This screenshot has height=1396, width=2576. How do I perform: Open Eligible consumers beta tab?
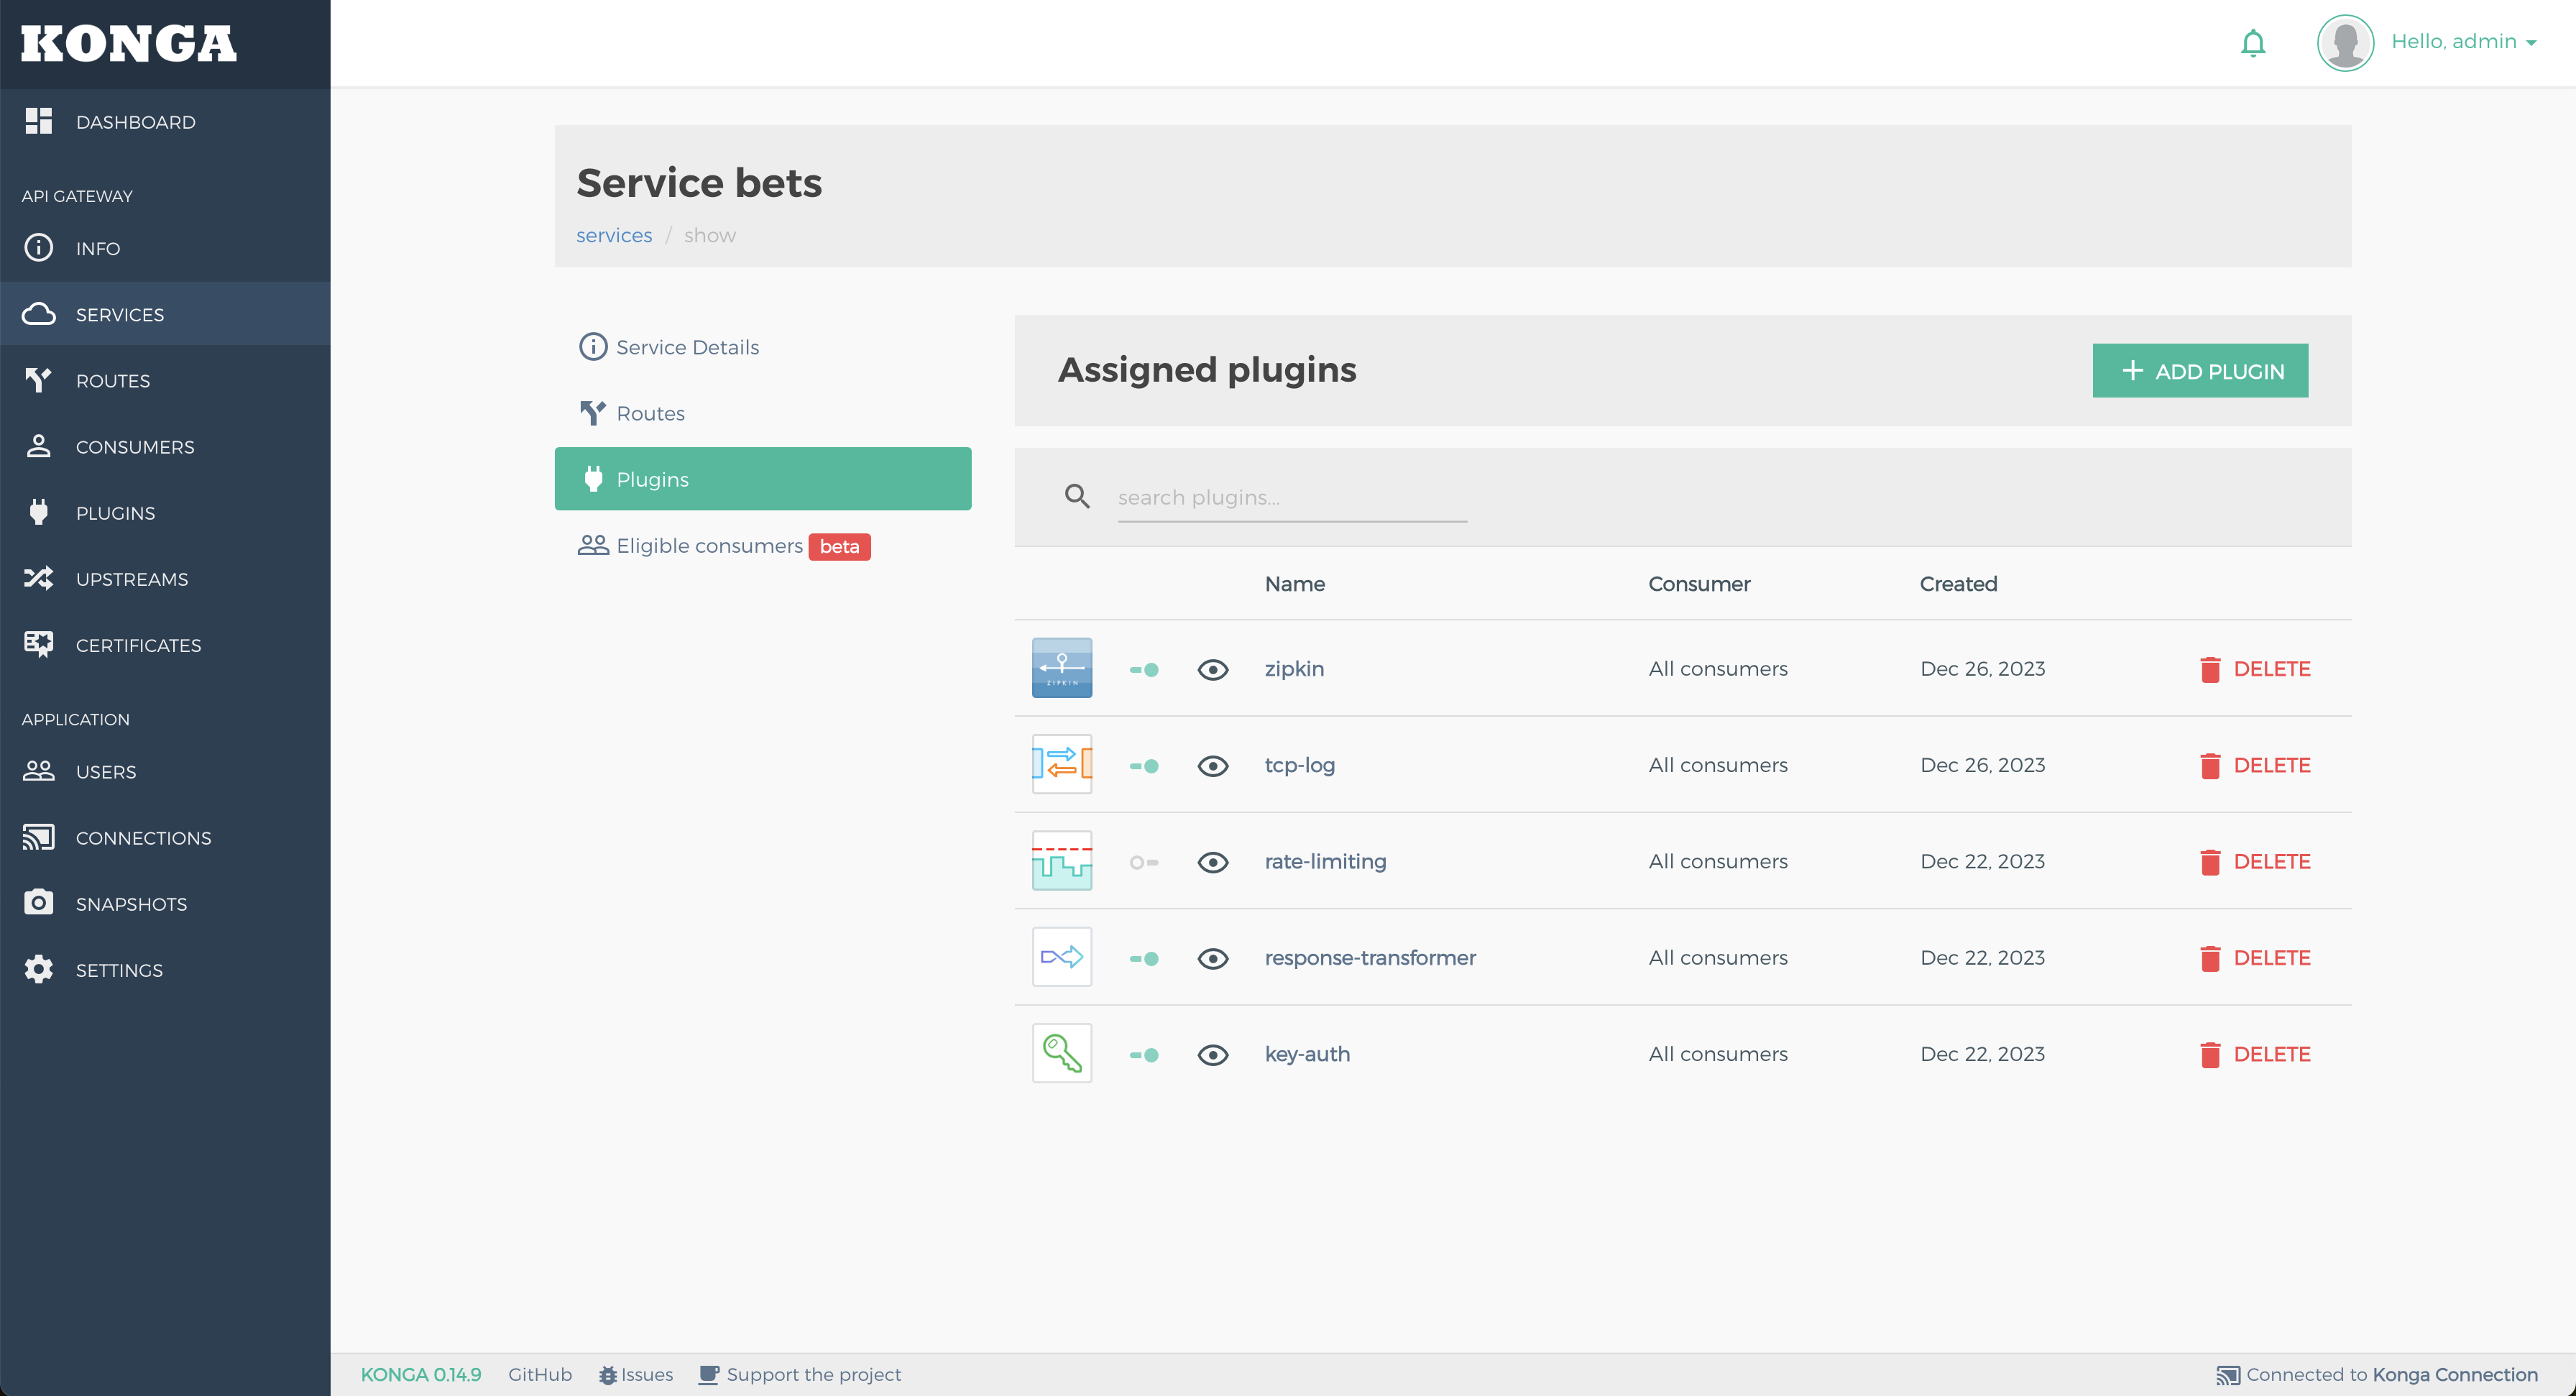click(x=709, y=546)
